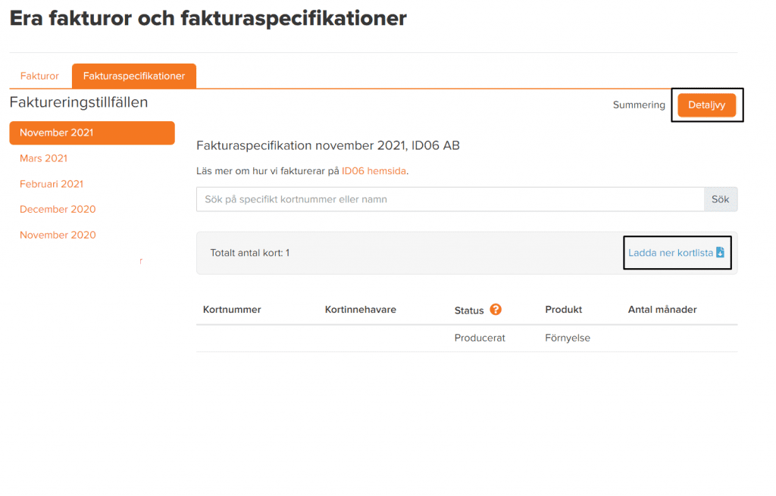
Task: Open the Status help question mark icon
Action: 496,310
